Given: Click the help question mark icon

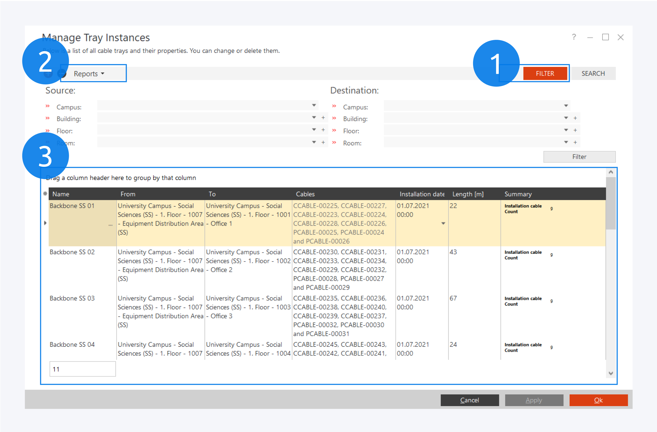Looking at the screenshot, I should pyautogui.click(x=574, y=37).
